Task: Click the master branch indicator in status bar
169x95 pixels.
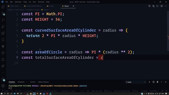Action: click(x=6, y=91)
